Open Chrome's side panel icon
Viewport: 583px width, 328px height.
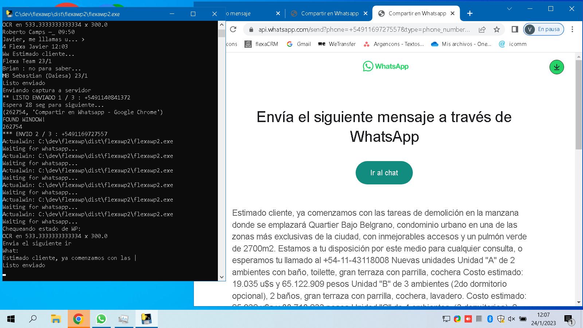tap(515, 29)
